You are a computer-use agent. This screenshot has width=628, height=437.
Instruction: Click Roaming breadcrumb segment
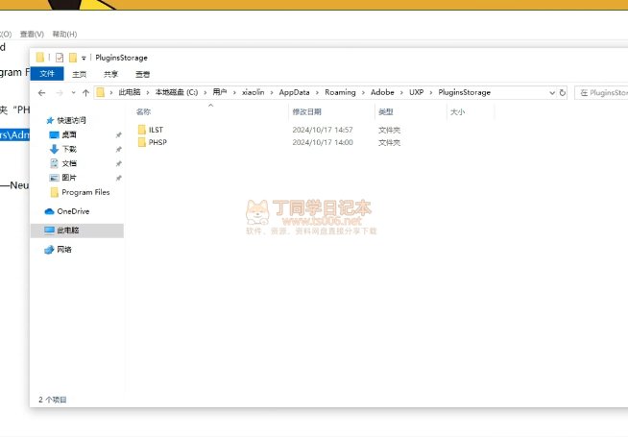click(x=340, y=92)
